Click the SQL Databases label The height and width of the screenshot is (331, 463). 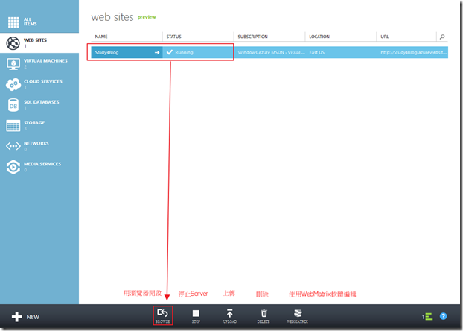point(42,102)
